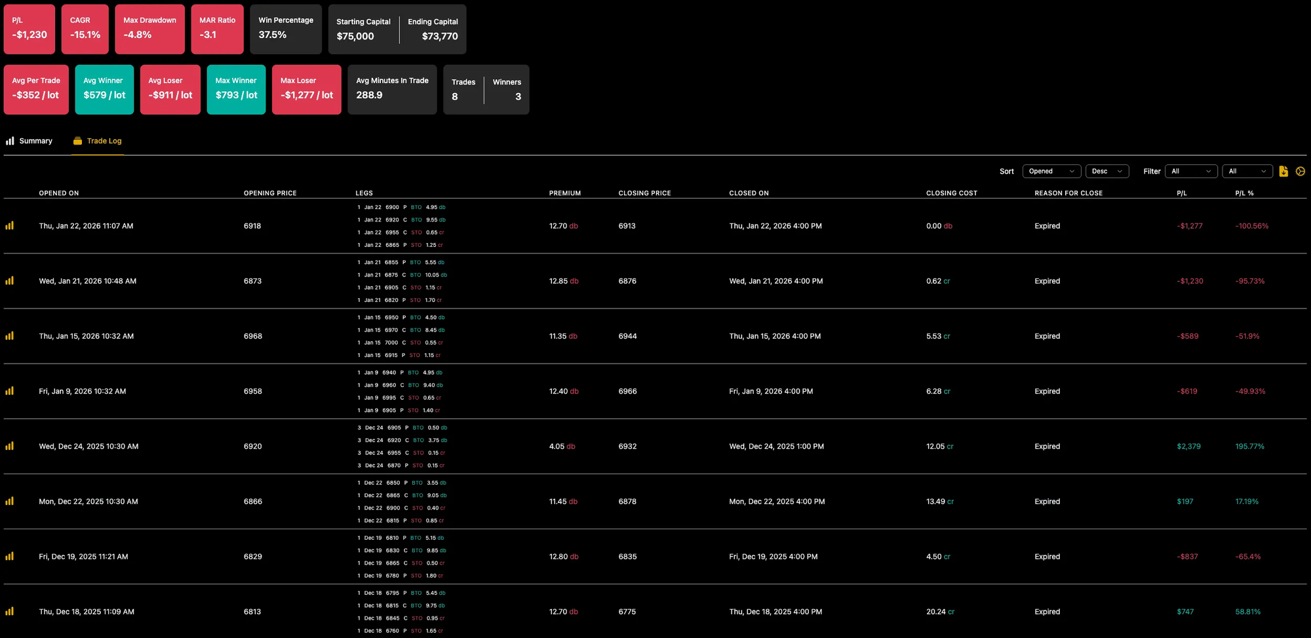
Task: Click chart icon for Jan 22, 2026 trade
Action: pyautogui.click(x=10, y=225)
